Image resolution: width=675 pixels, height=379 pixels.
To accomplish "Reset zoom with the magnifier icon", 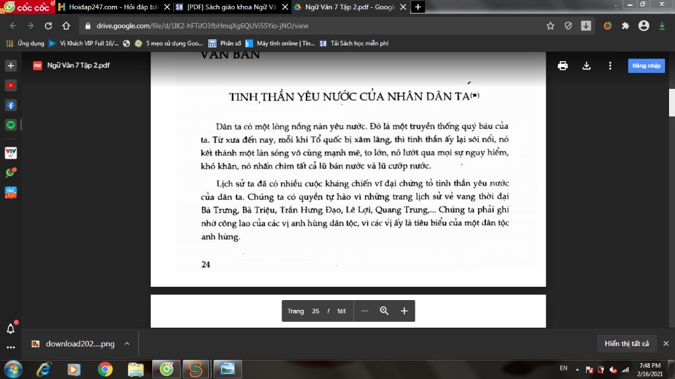I will coord(384,311).
